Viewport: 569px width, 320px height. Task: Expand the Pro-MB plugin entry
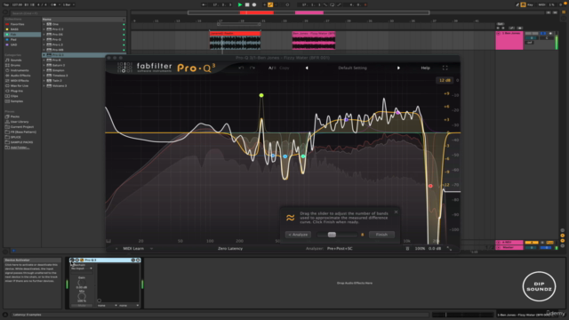click(44, 50)
